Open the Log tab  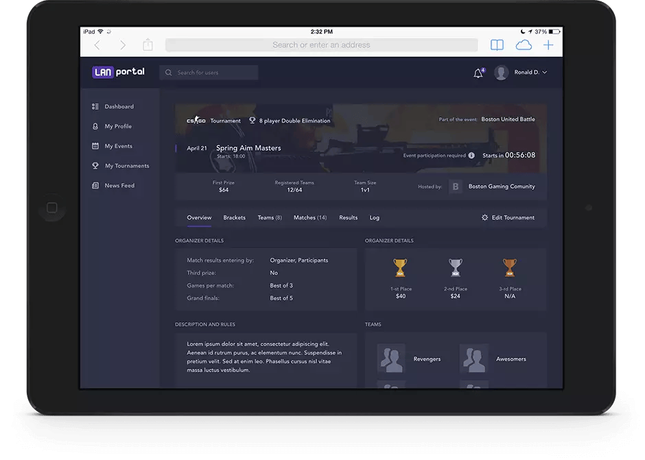tap(375, 217)
